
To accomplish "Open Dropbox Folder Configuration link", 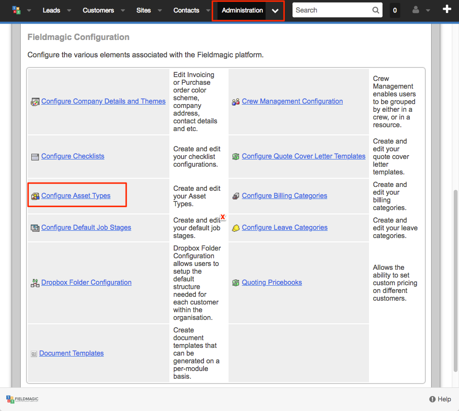I will tap(86, 282).
